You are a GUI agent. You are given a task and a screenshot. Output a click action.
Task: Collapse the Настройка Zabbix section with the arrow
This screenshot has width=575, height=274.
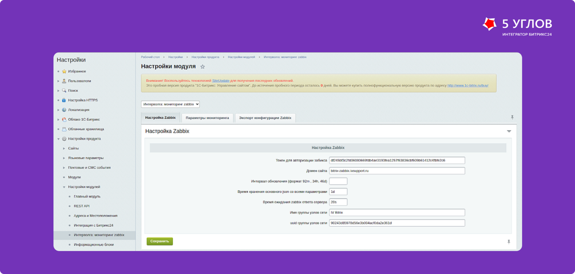pos(509,131)
